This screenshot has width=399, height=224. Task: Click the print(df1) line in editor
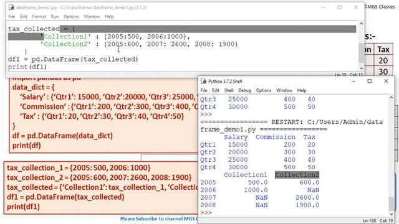click(27, 67)
